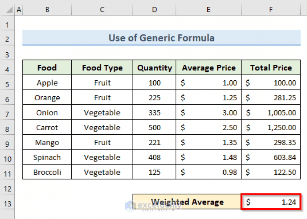The width and height of the screenshot is (307, 219).
Task: Select row 3 header
Action: [7, 53]
